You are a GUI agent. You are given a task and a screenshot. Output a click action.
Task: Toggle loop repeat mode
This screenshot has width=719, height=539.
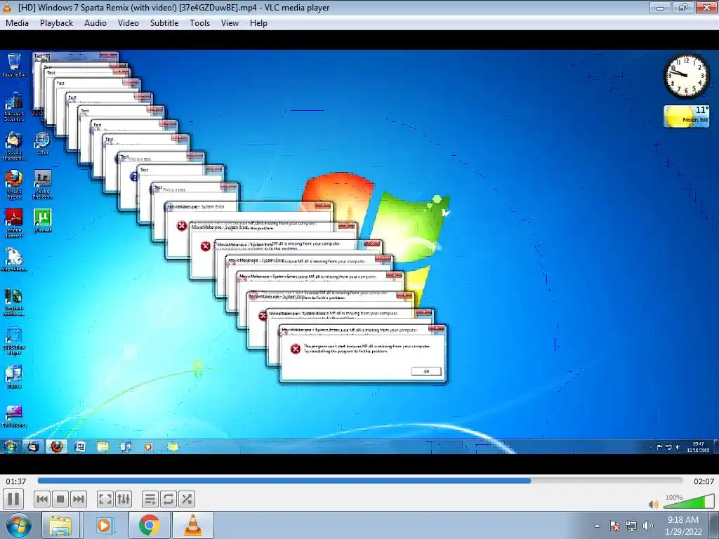pyautogui.click(x=168, y=499)
